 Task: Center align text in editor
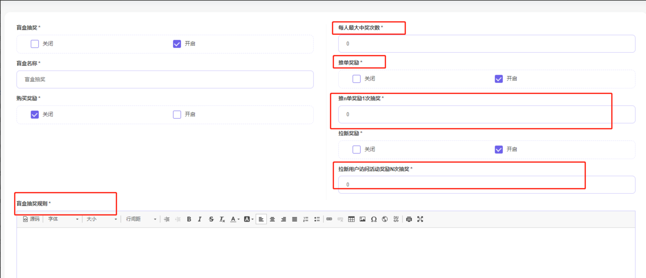(x=272, y=219)
